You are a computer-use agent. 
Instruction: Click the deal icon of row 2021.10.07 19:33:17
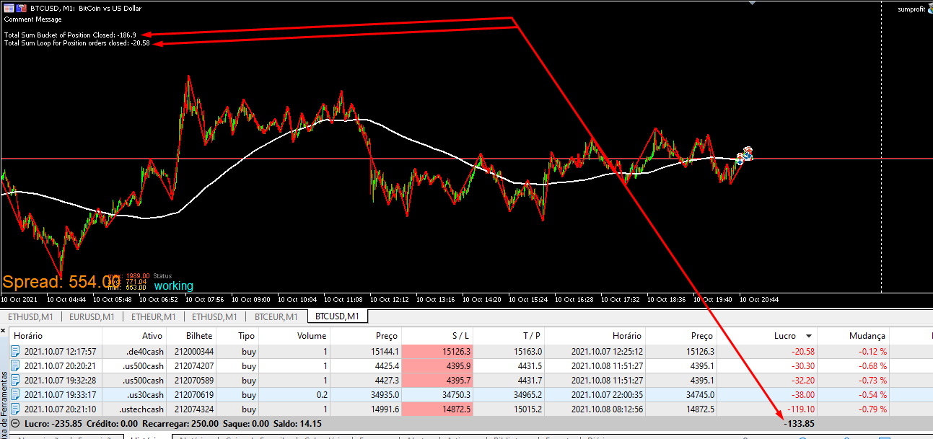[x=16, y=395]
